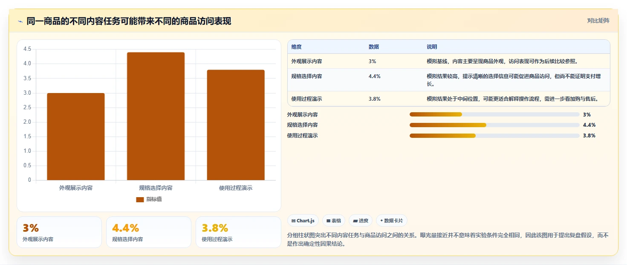Click the 规格选择内容 x-axis label
The width and height of the screenshot is (627, 265).
(x=156, y=188)
